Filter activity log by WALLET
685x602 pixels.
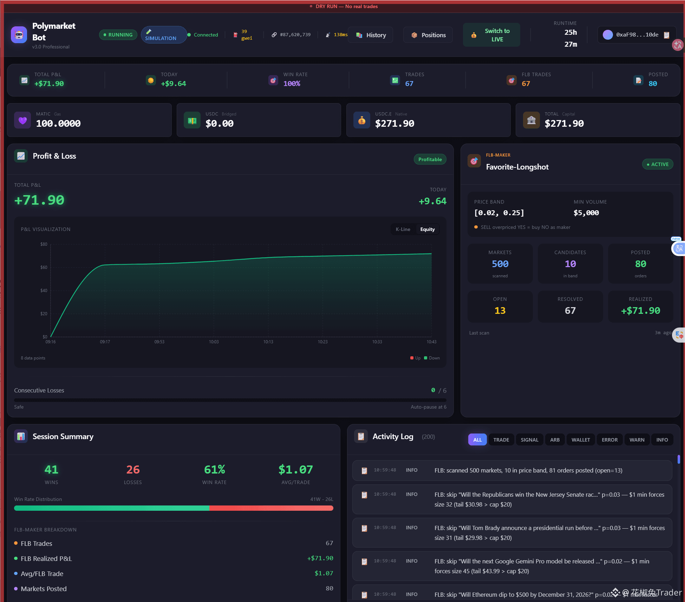581,440
